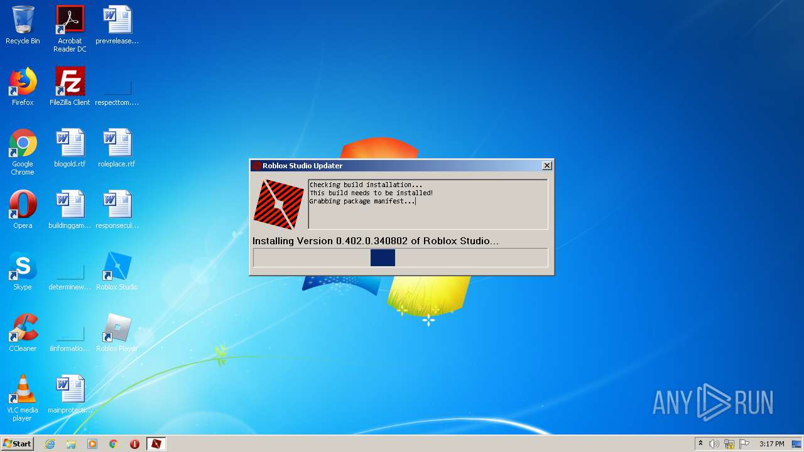This screenshot has width=804, height=452.
Task: Open Roblox Studio desktop shortcut
Action: (x=117, y=271)
